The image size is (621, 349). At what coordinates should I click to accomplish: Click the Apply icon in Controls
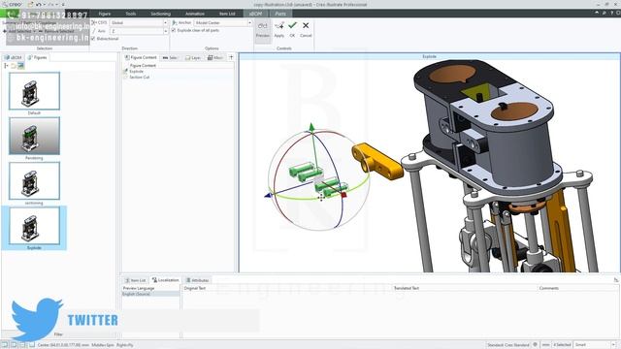pyautogui.click(x=279, y=26)
